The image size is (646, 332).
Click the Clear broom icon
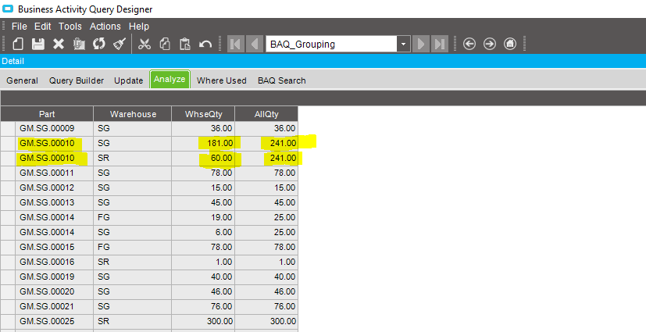pyautogui.click(x=120, y=44)
